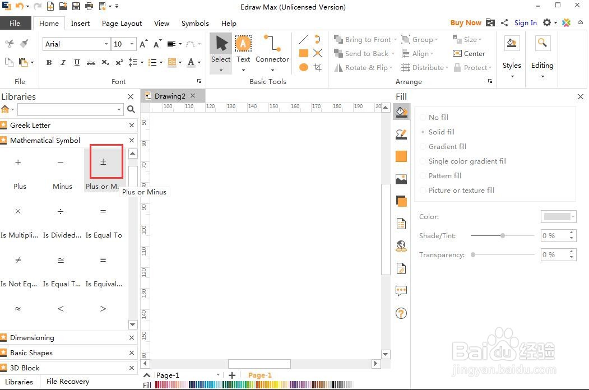Select the Text tool
This screenshot has height=390, width=589.
[x=243, y=53]
